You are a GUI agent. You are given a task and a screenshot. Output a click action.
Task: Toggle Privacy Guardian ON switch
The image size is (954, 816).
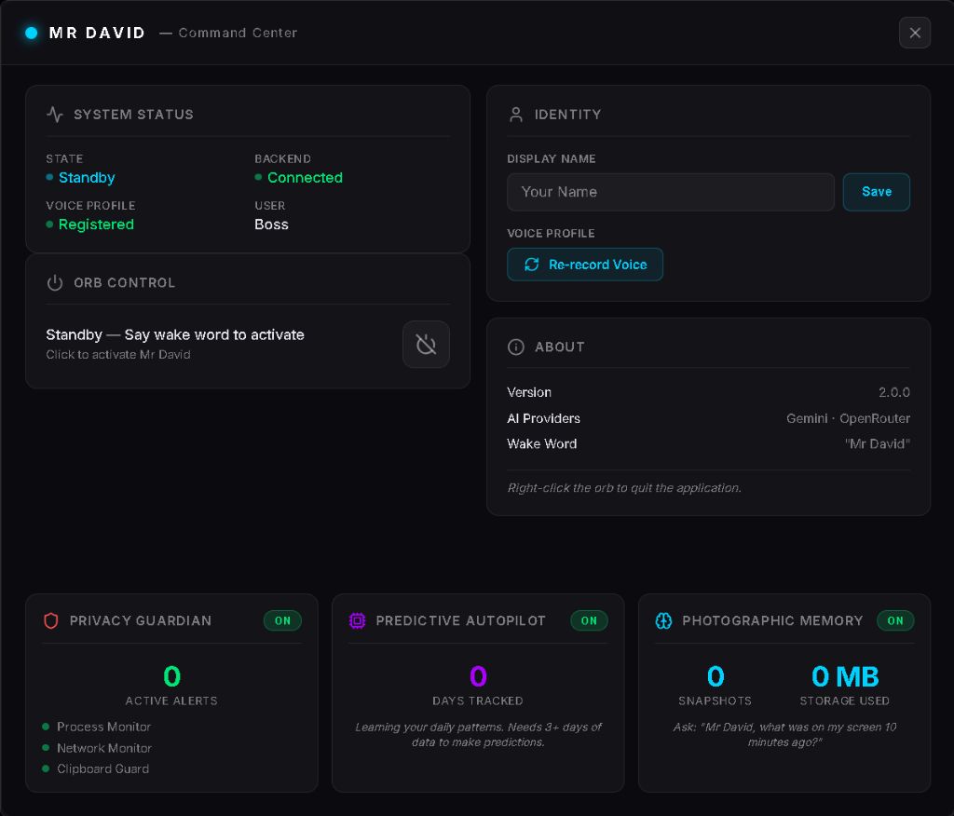(282, 620)
